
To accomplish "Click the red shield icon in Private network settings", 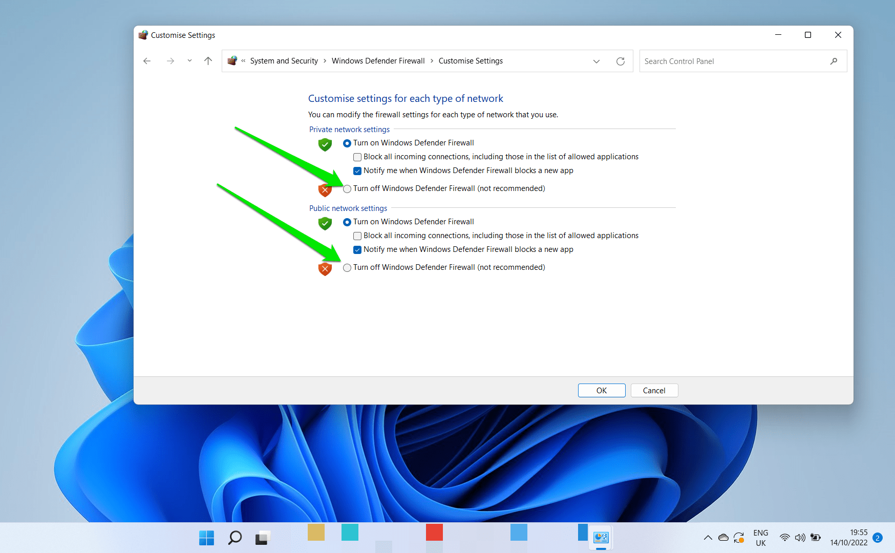I will (325, 189).
